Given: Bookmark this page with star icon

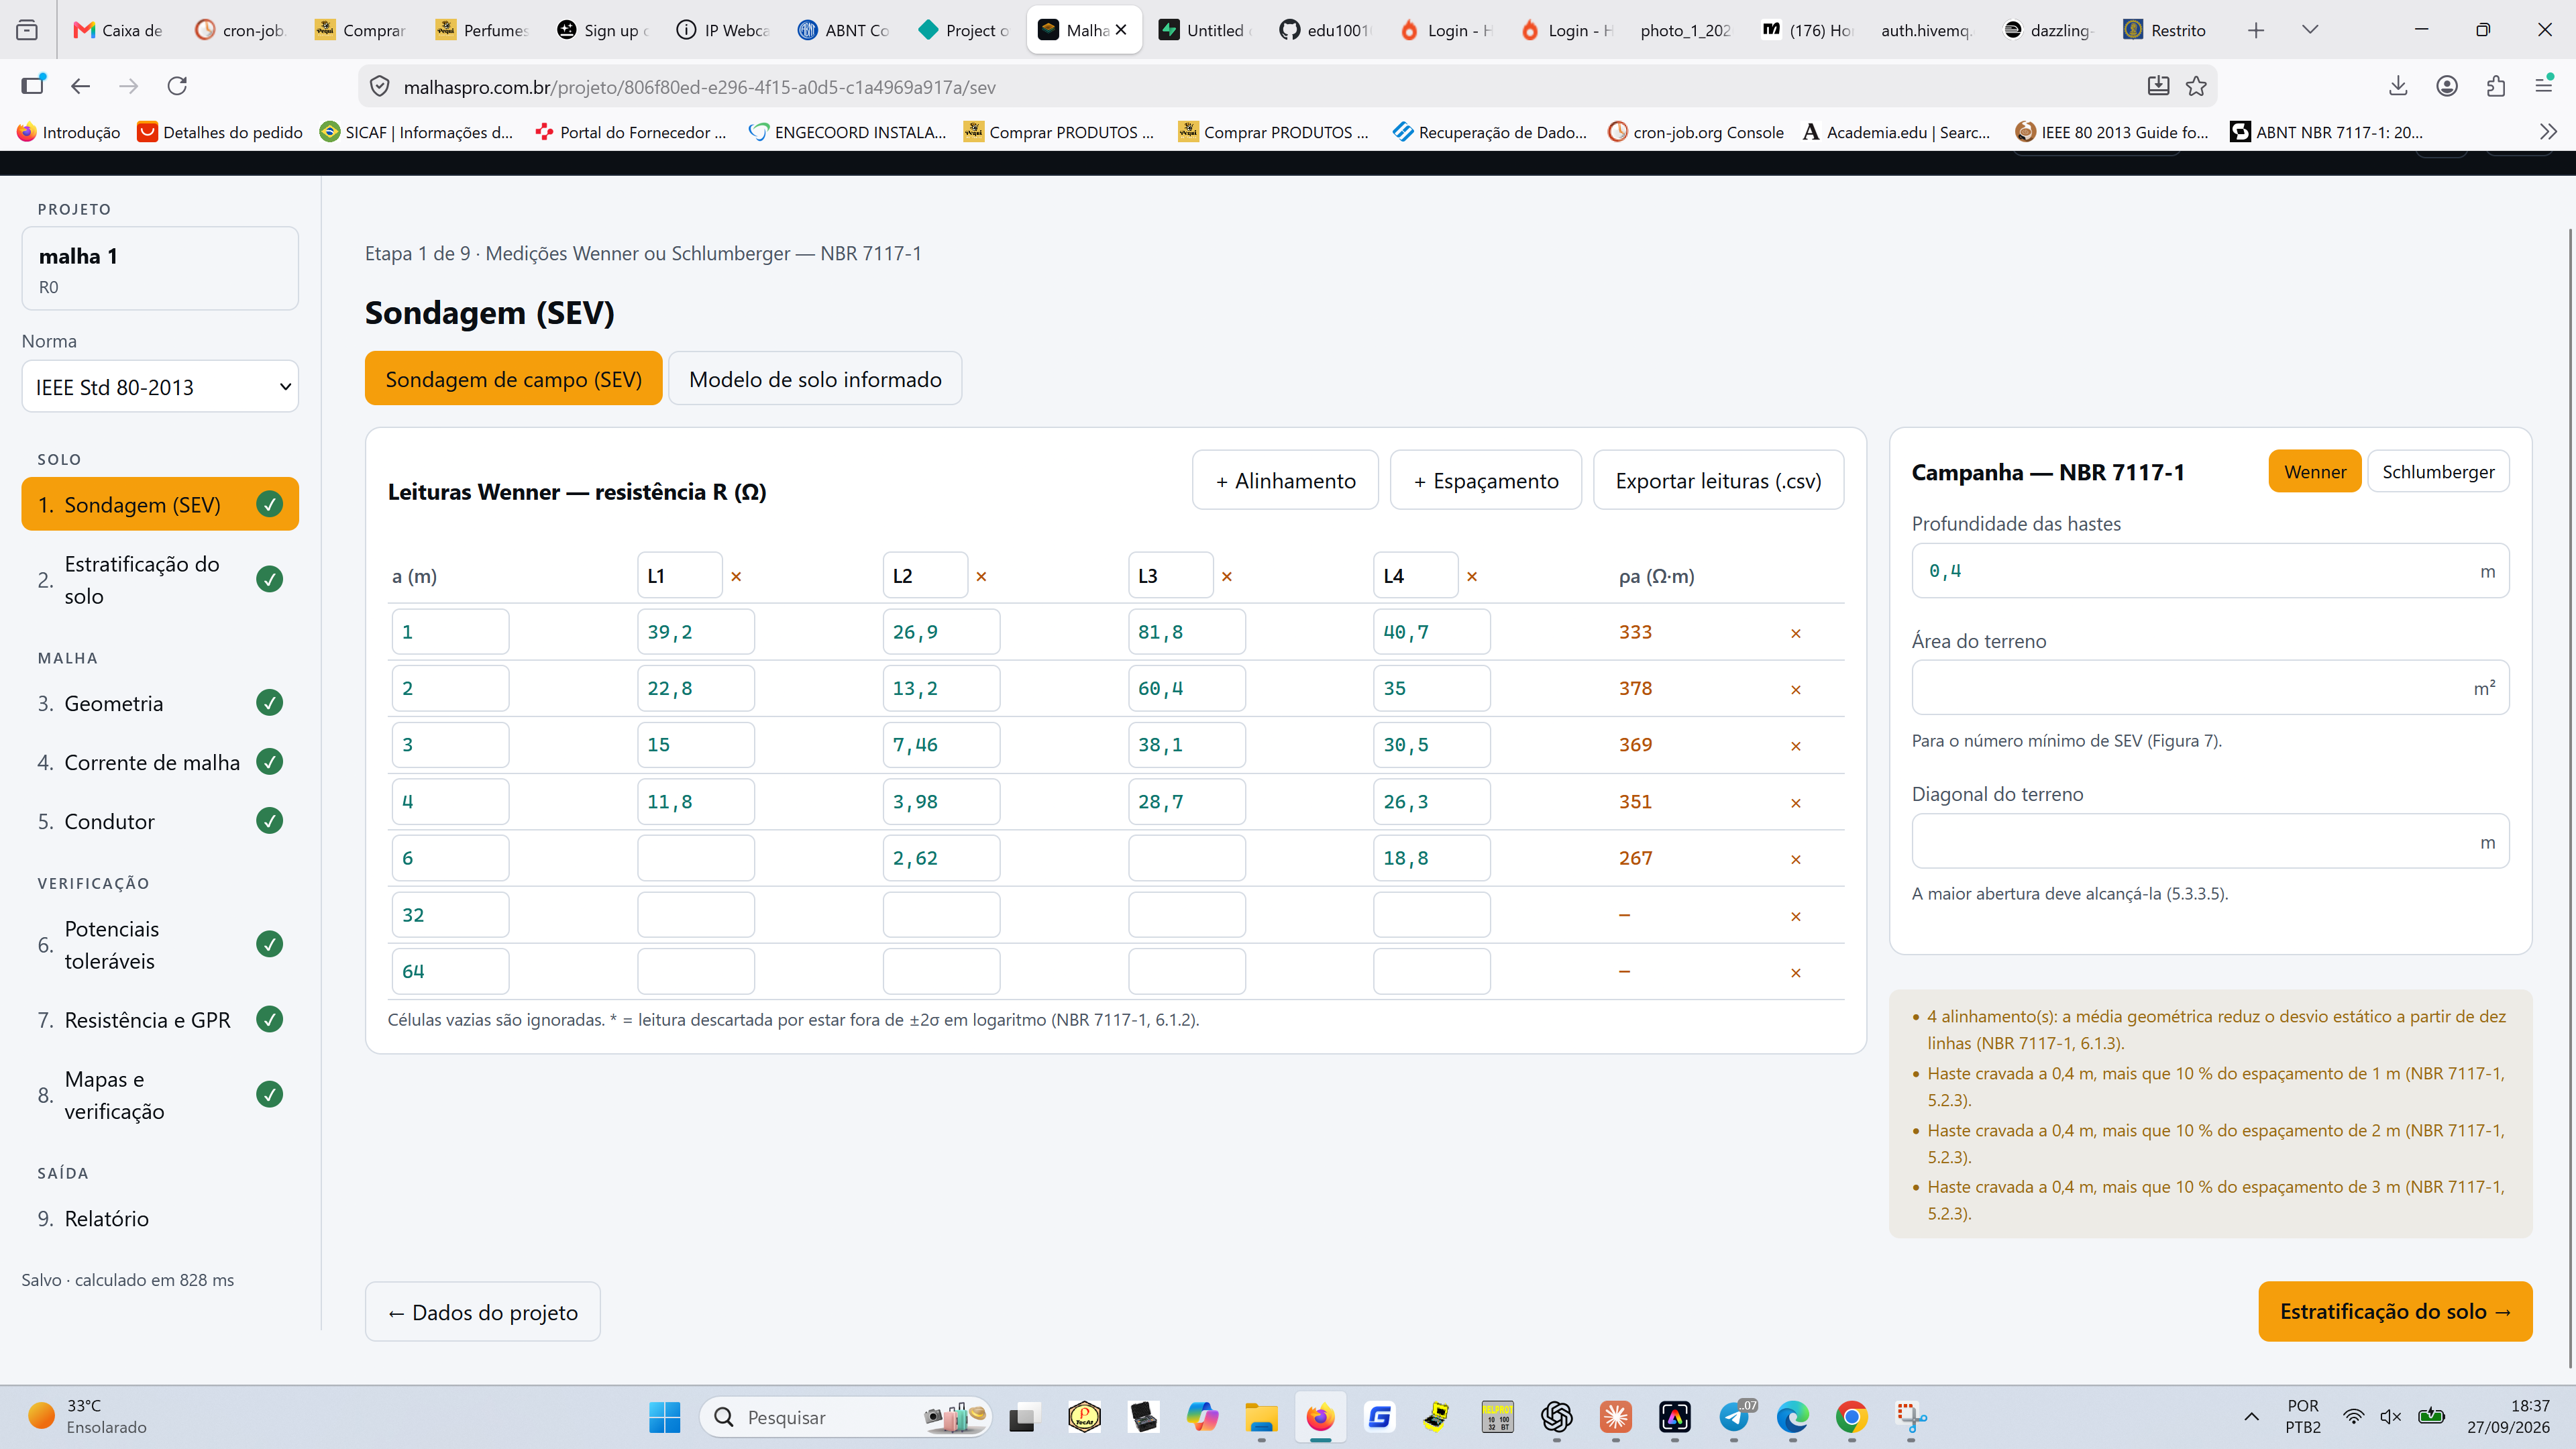Looking at the screenshot, I should tap(2196, 86).
